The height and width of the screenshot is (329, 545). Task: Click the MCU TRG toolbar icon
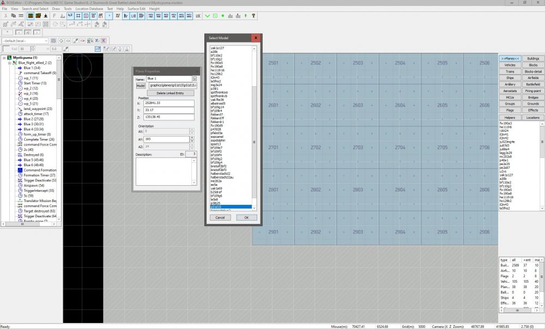[158, 16]
